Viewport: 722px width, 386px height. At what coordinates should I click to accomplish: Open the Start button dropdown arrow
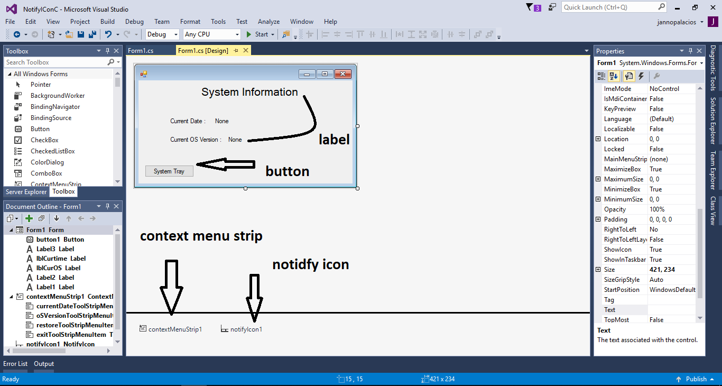[273, 34]
